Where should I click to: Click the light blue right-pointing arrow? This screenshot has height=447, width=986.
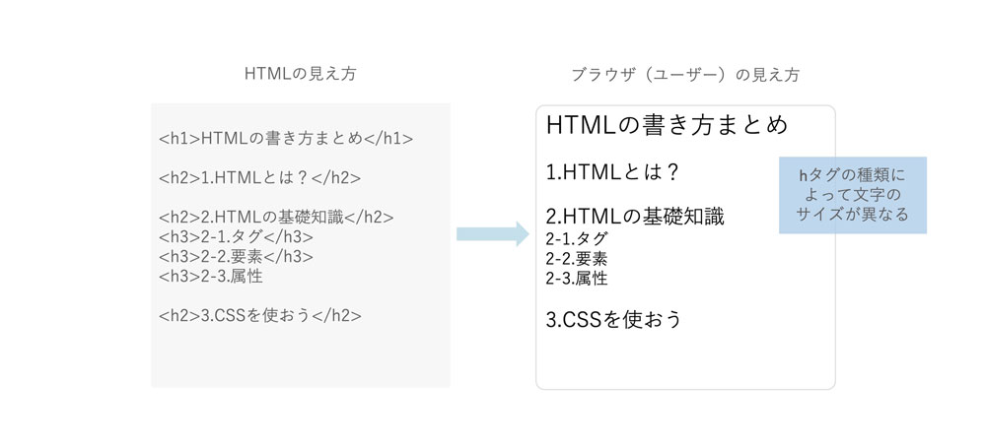tap(493, 233)
